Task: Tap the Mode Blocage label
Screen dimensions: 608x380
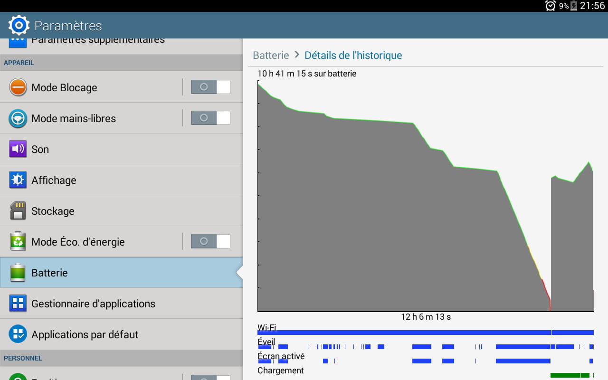Action: coord(64,87)
